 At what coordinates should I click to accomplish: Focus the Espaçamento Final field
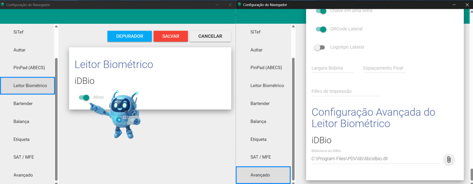[384, 68]
